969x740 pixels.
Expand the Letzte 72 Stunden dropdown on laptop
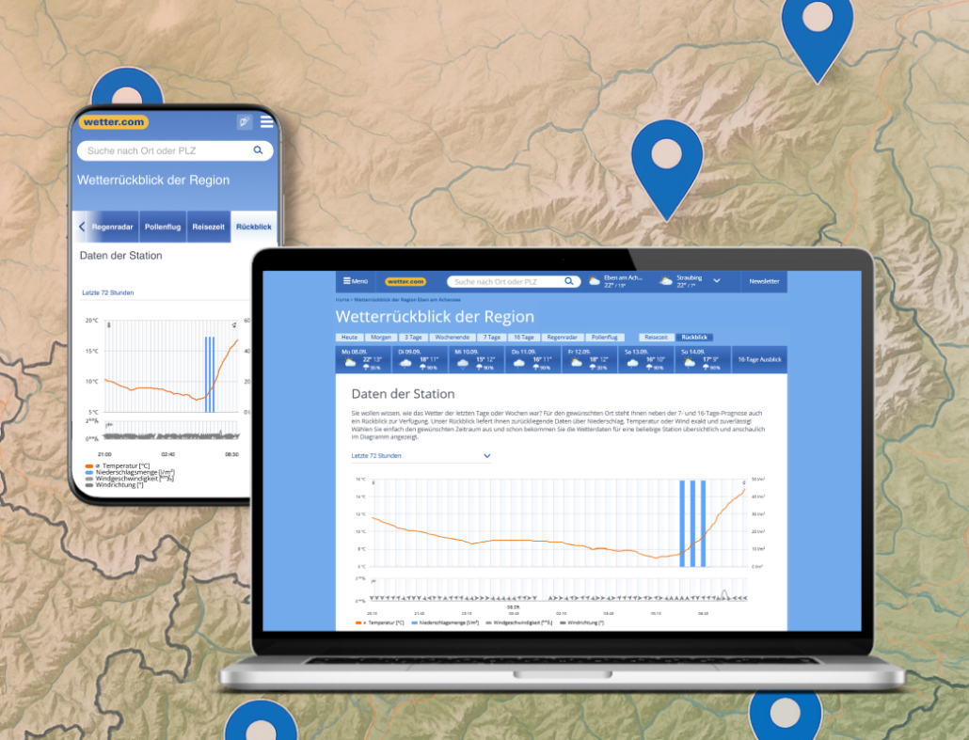tap(486, 456)
